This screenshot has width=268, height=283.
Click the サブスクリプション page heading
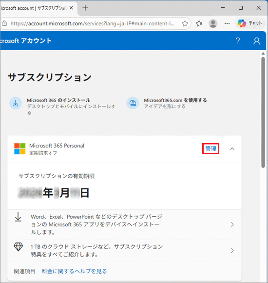[50, 77]
